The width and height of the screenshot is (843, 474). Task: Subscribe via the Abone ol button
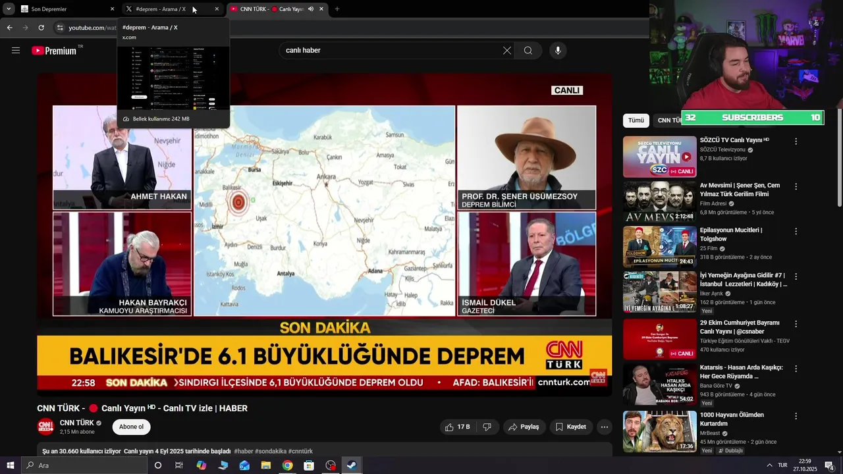pos(131,427)
